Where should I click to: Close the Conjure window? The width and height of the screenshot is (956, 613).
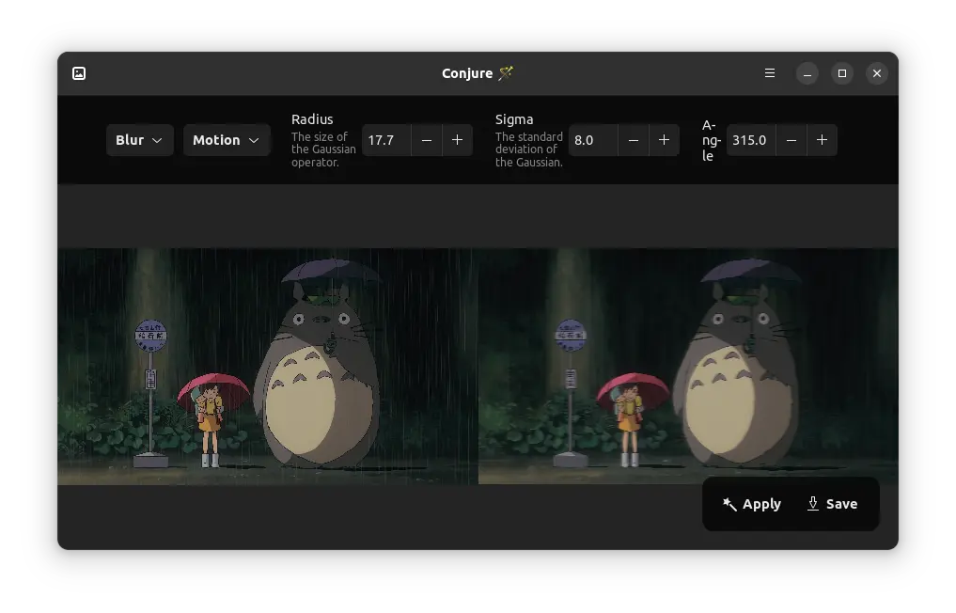coord(876,73)
